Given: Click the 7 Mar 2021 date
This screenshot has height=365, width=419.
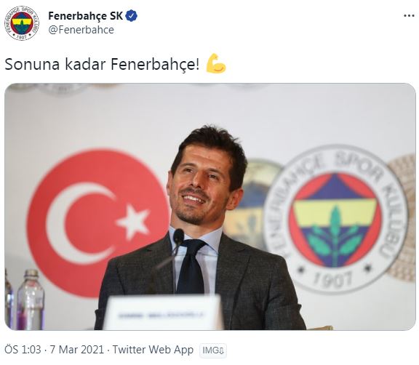Looking at the screenshot, I should pos(76,350).
